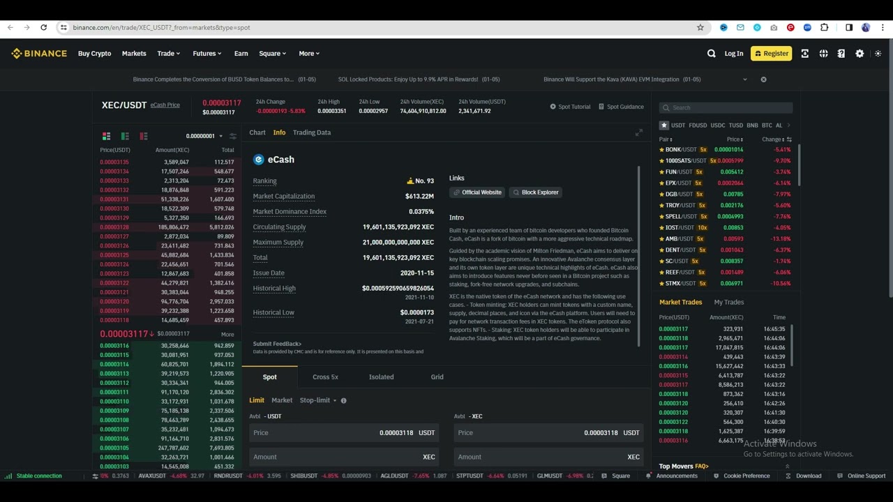Collapse Top Movers panel chevron
The height and width of the screenshot is (502, 893).
point(787,466)
